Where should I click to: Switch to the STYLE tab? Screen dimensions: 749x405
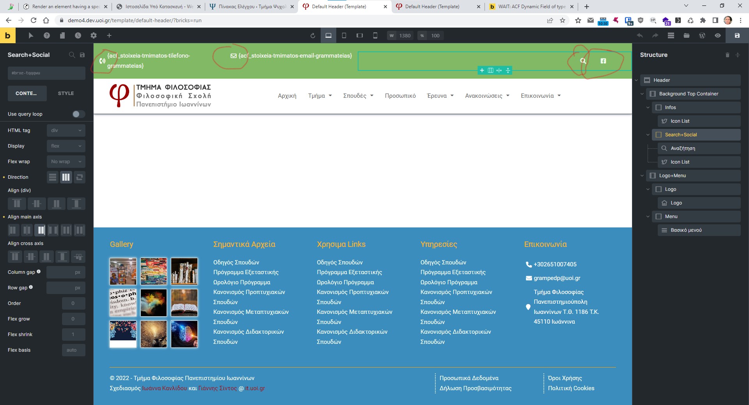coord(66,93)
